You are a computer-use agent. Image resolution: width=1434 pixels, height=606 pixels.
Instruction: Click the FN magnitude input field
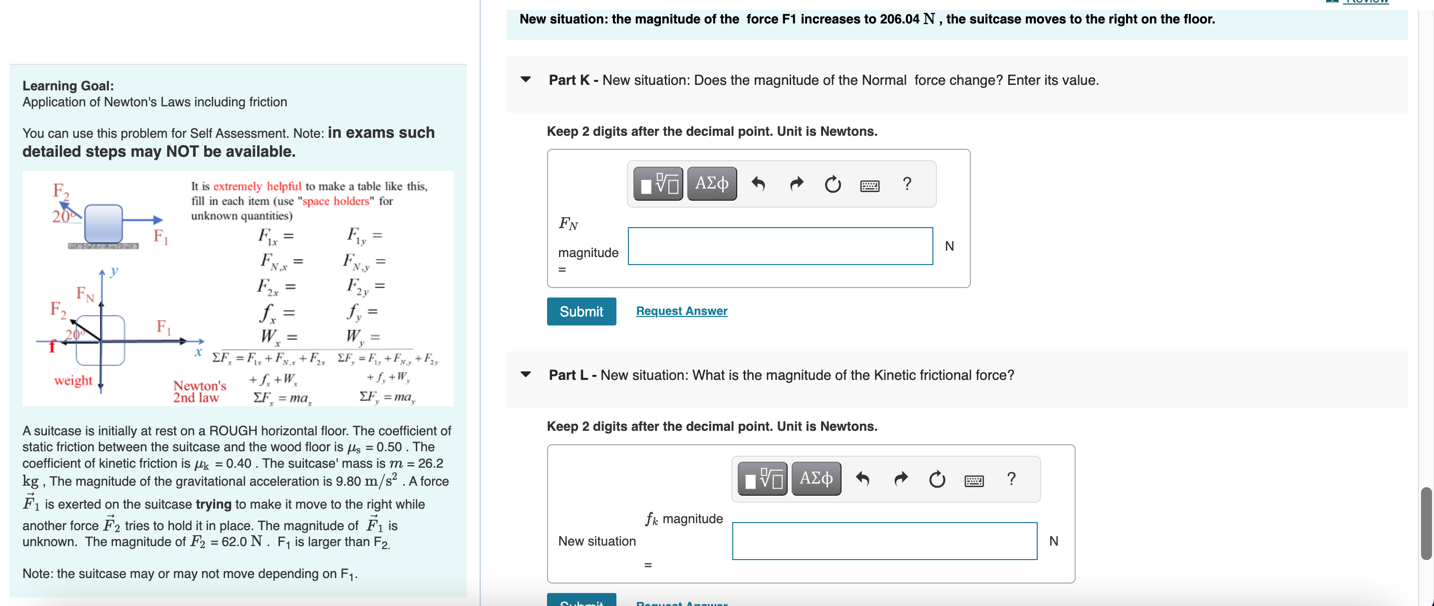(780, 246)
